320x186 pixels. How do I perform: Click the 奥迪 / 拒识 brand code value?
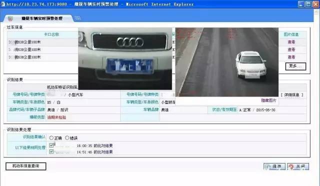(58, 110)
